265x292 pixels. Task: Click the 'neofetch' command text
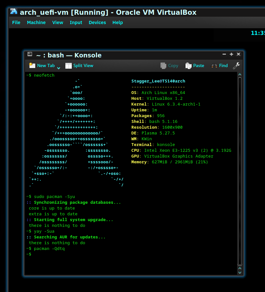click(44, 75)
